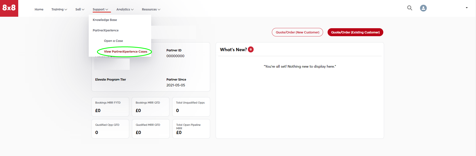Image resolution: width=476 pixels, height=156 pixels.
Task: Click the What's New notification badge
Action: (251, 49)
